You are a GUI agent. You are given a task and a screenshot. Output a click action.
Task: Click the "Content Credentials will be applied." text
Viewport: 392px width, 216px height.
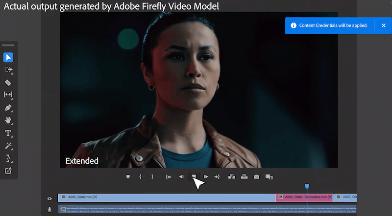[x=333, y=25]
